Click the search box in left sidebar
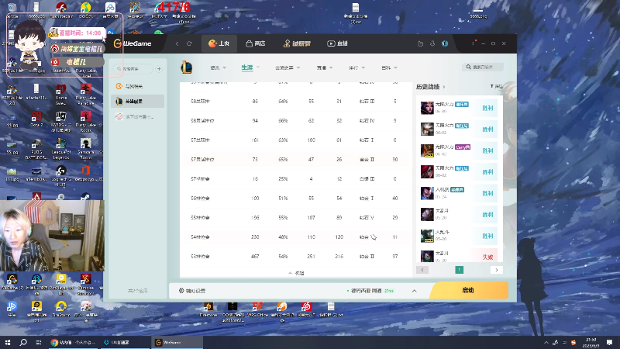This screenshot has height=349, width=620. (x=134, y=69)
